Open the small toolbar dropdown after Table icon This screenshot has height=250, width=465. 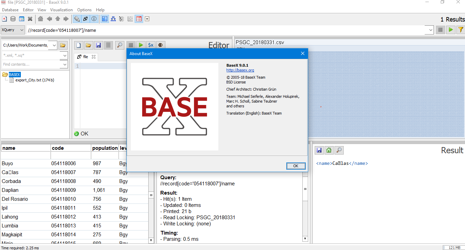click(x=147, y=19)
